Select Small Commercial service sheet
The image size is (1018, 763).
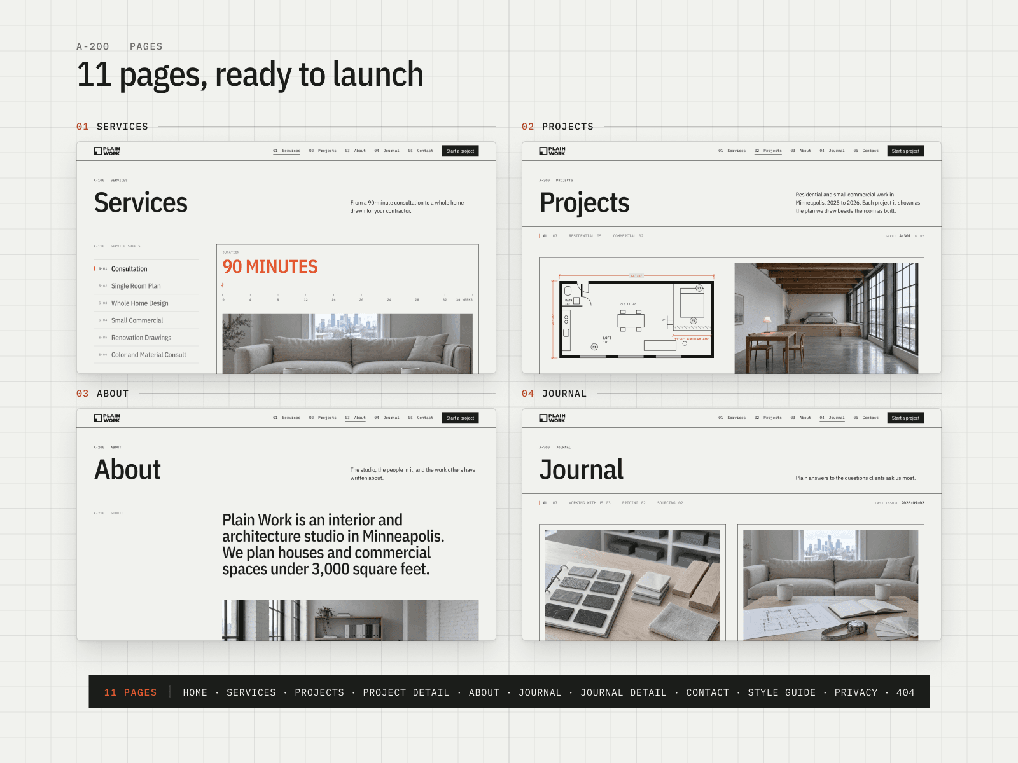point(146,320)
